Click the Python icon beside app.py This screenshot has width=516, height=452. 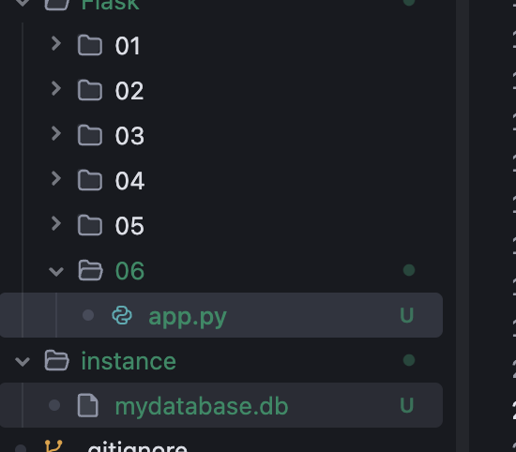(x=122, y=315)
